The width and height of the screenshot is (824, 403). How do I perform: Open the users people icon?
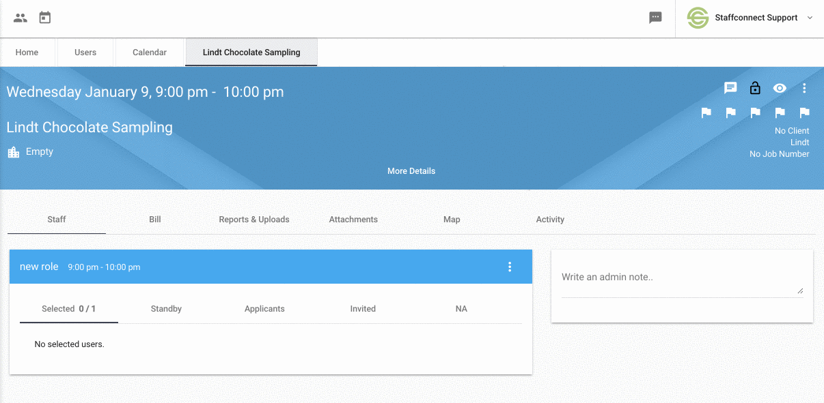[20, 18]
